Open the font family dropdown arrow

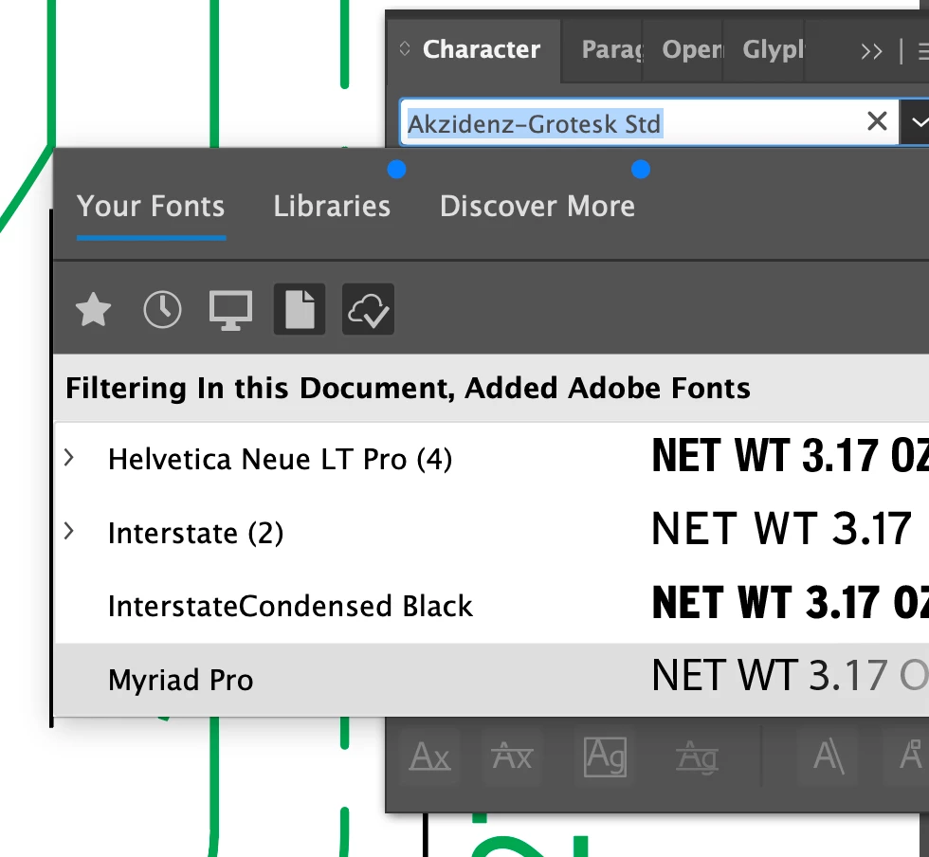point(916,122)
